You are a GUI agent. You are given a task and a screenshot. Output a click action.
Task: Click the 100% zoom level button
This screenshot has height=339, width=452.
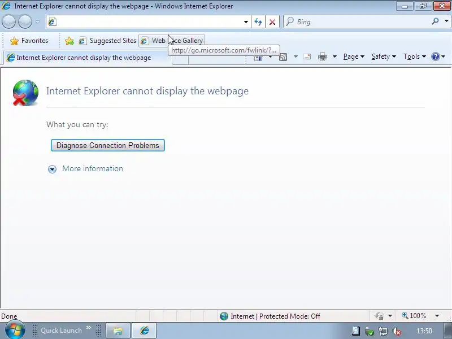(x=414, y=316)
